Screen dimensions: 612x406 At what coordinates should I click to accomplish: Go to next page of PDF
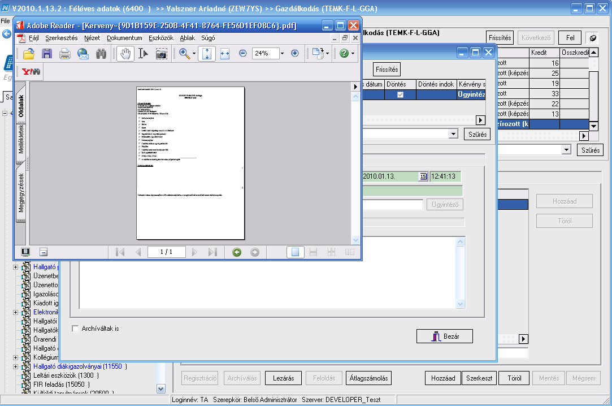194,252
